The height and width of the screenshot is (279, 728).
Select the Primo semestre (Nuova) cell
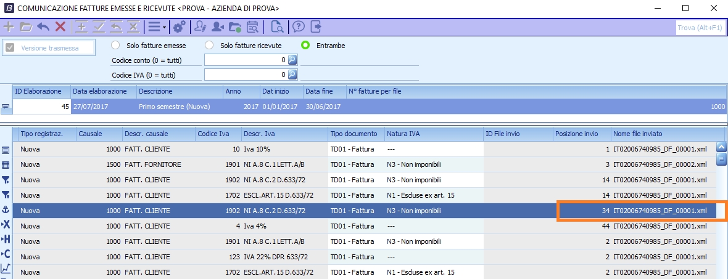(180, 107)
